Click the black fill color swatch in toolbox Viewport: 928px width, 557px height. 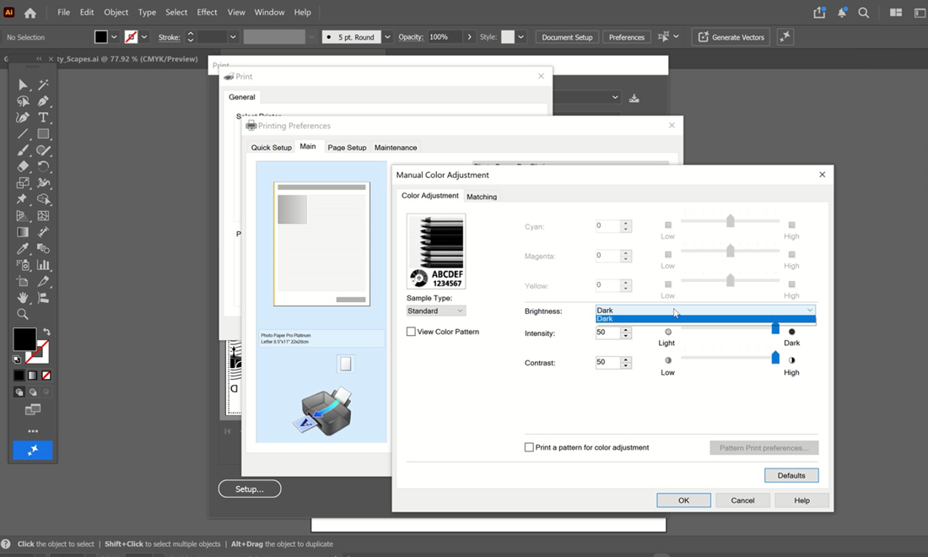click(24, 339)
